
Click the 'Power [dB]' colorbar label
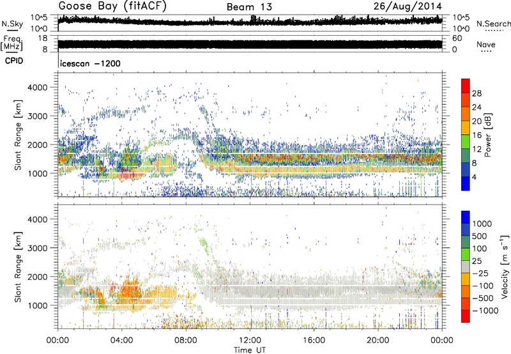point(488,135)
